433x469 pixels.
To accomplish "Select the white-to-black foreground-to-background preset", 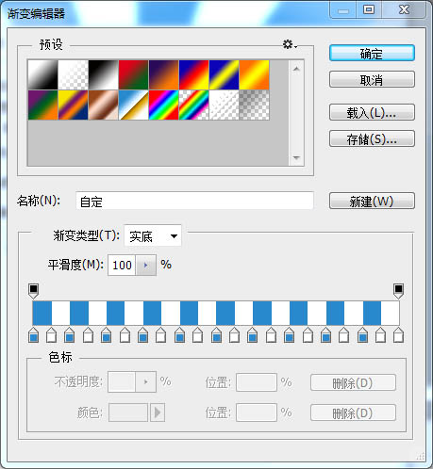I will pos(42,74).
